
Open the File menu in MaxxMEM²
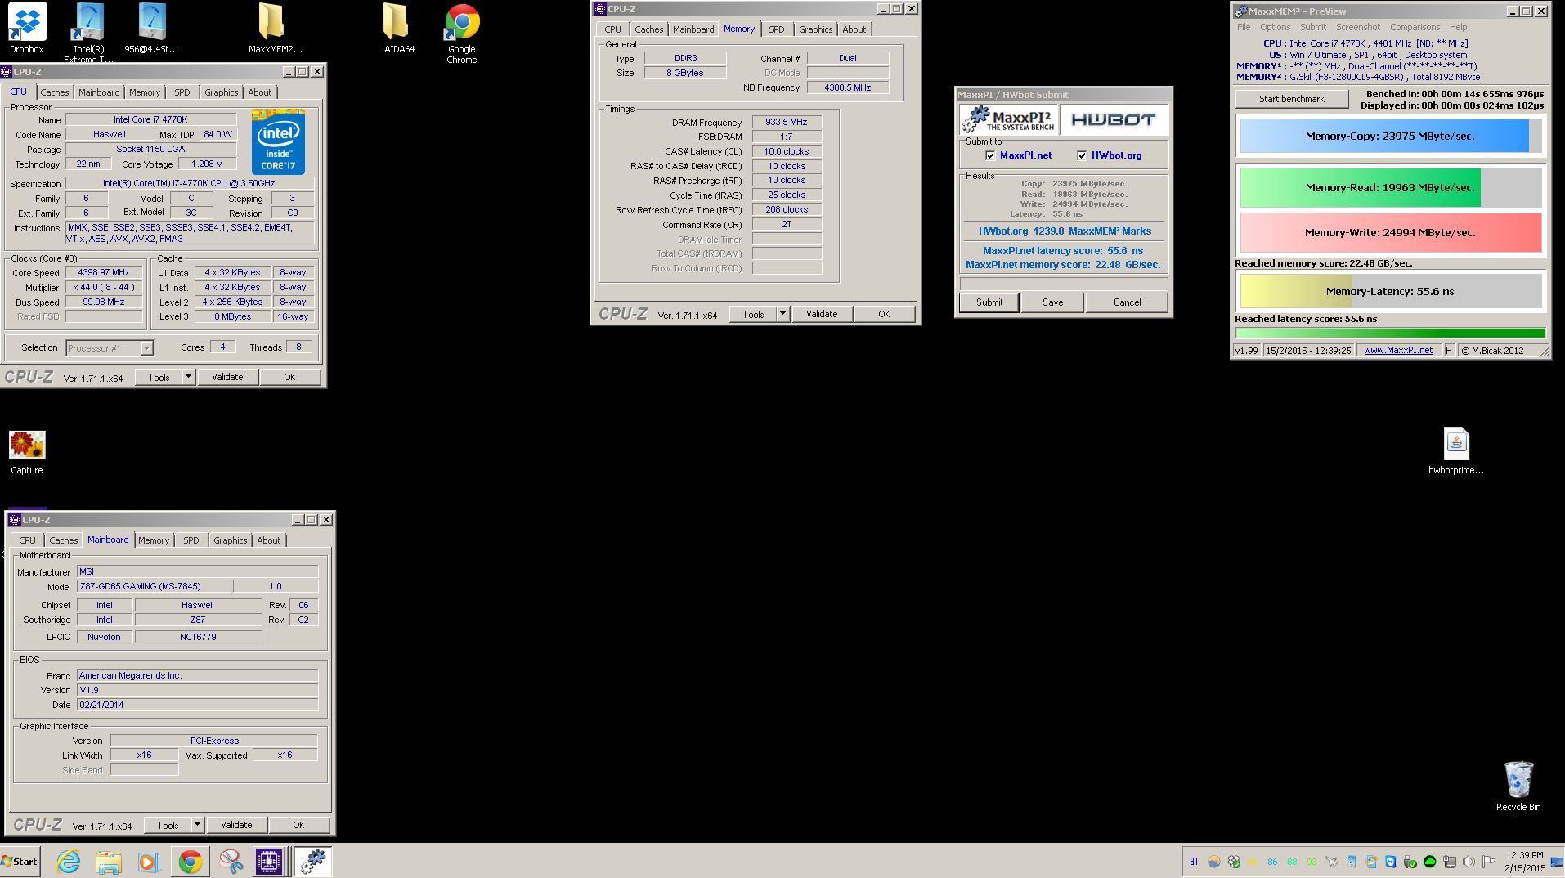(x=1243, y=27)
